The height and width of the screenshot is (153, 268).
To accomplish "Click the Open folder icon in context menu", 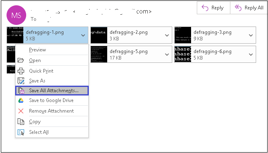I will pos(21,60).
